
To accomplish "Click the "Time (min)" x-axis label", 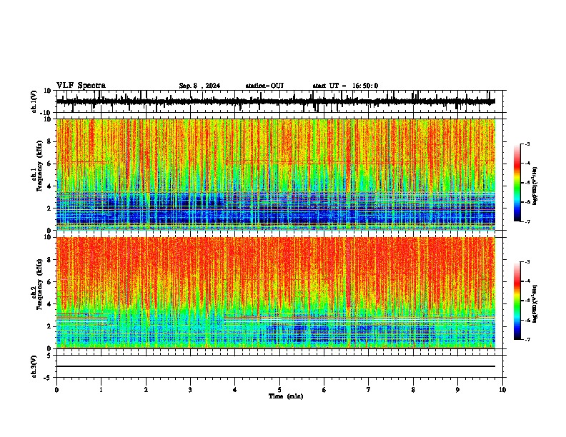I will click(x=286, y=396).
